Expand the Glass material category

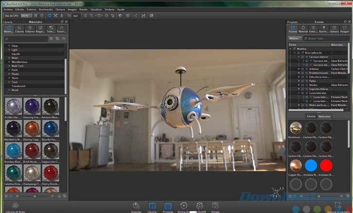[9, 46]
